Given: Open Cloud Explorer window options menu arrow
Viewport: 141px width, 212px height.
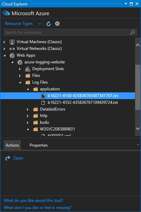Looking at the screenshot, I should pyautogui.click(x=126, y=4).
